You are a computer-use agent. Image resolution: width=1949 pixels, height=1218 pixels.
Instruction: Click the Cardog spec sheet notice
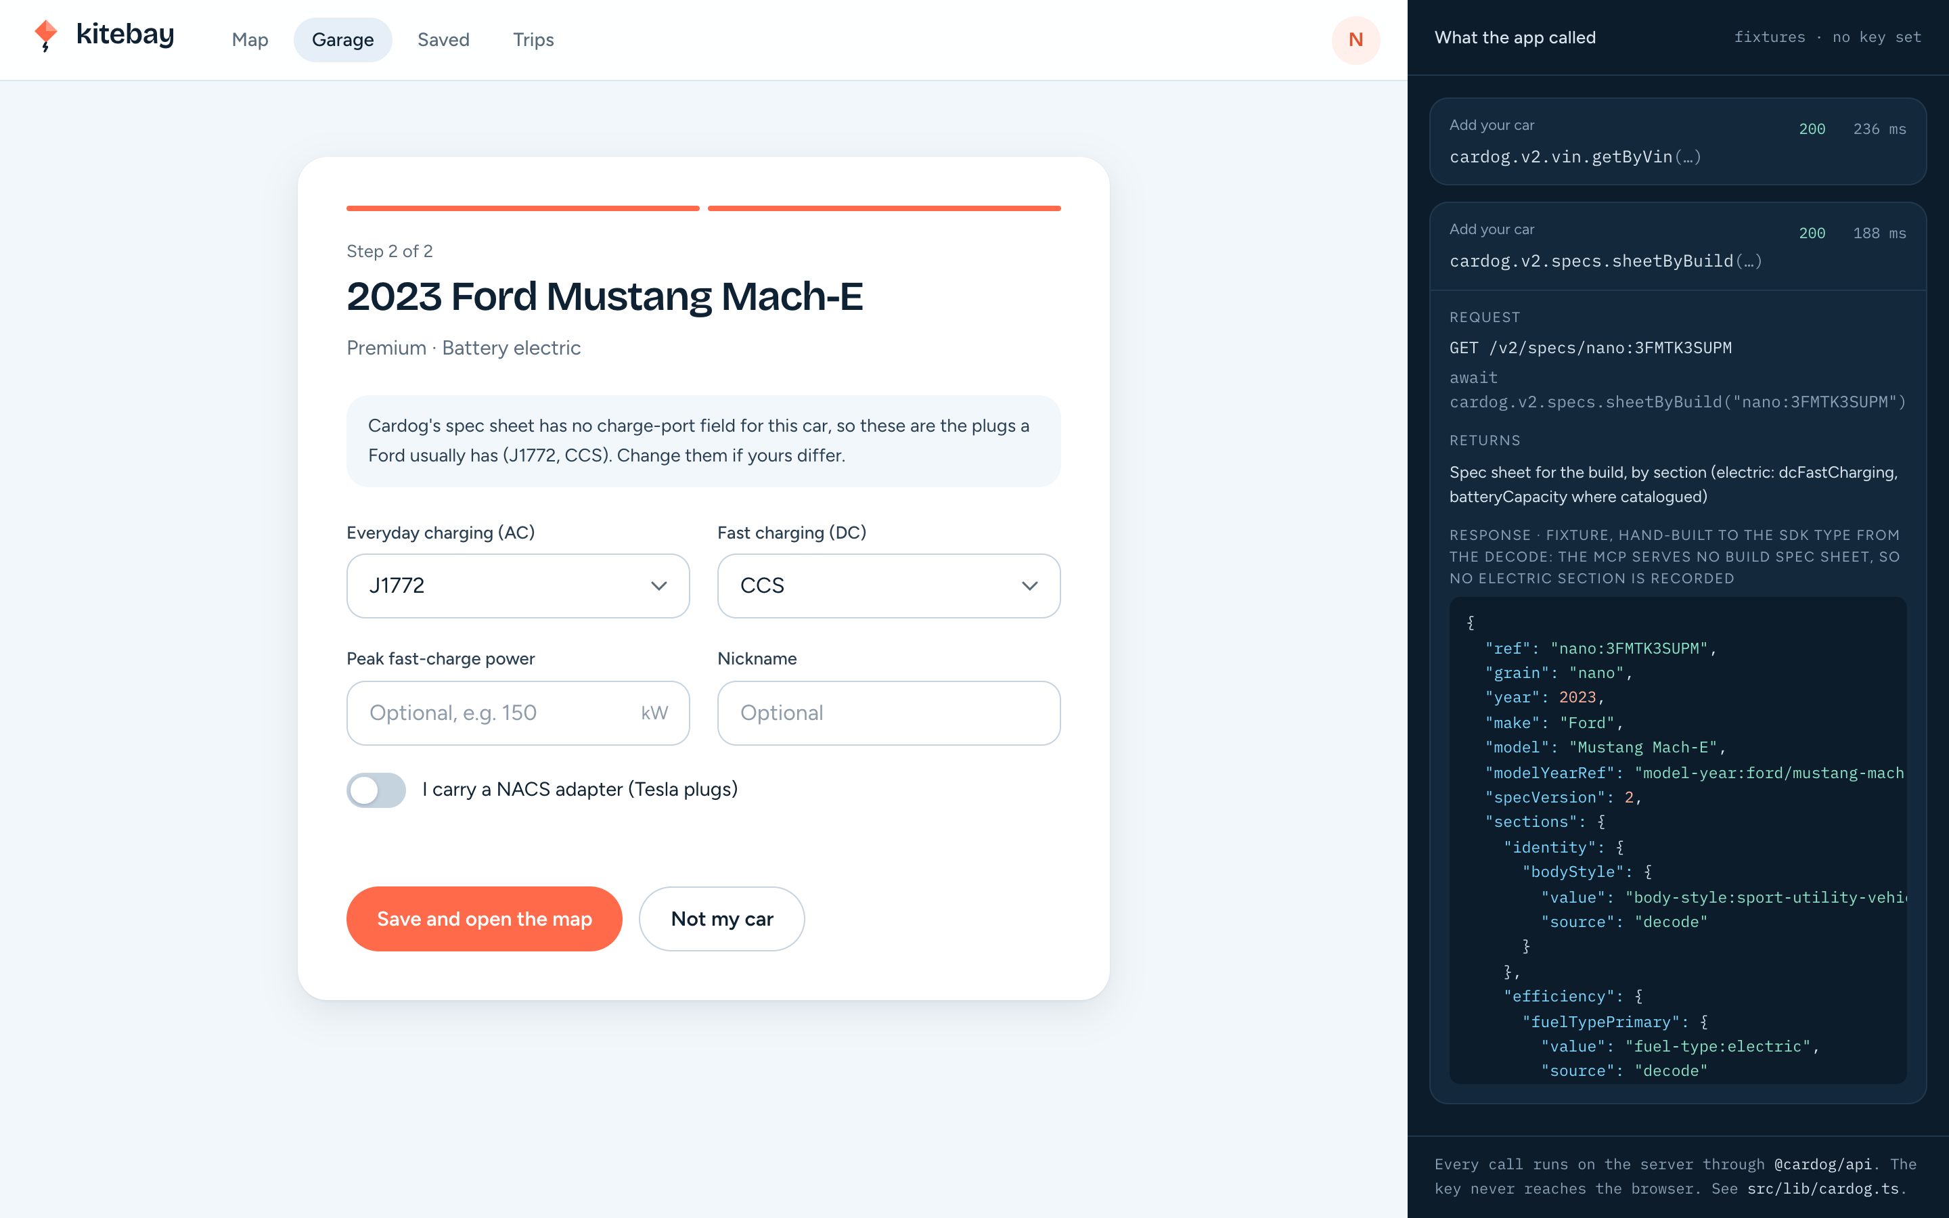pyautogui.click(x=703, y=441)
